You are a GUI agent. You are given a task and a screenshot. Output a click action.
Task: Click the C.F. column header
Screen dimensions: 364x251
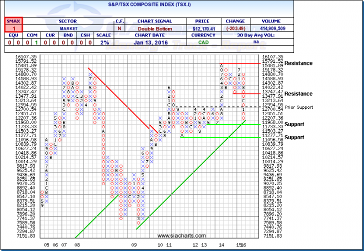click(121, 21)
